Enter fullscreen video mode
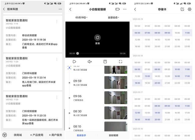Viewport: 195px width, 140px height. 121,61
